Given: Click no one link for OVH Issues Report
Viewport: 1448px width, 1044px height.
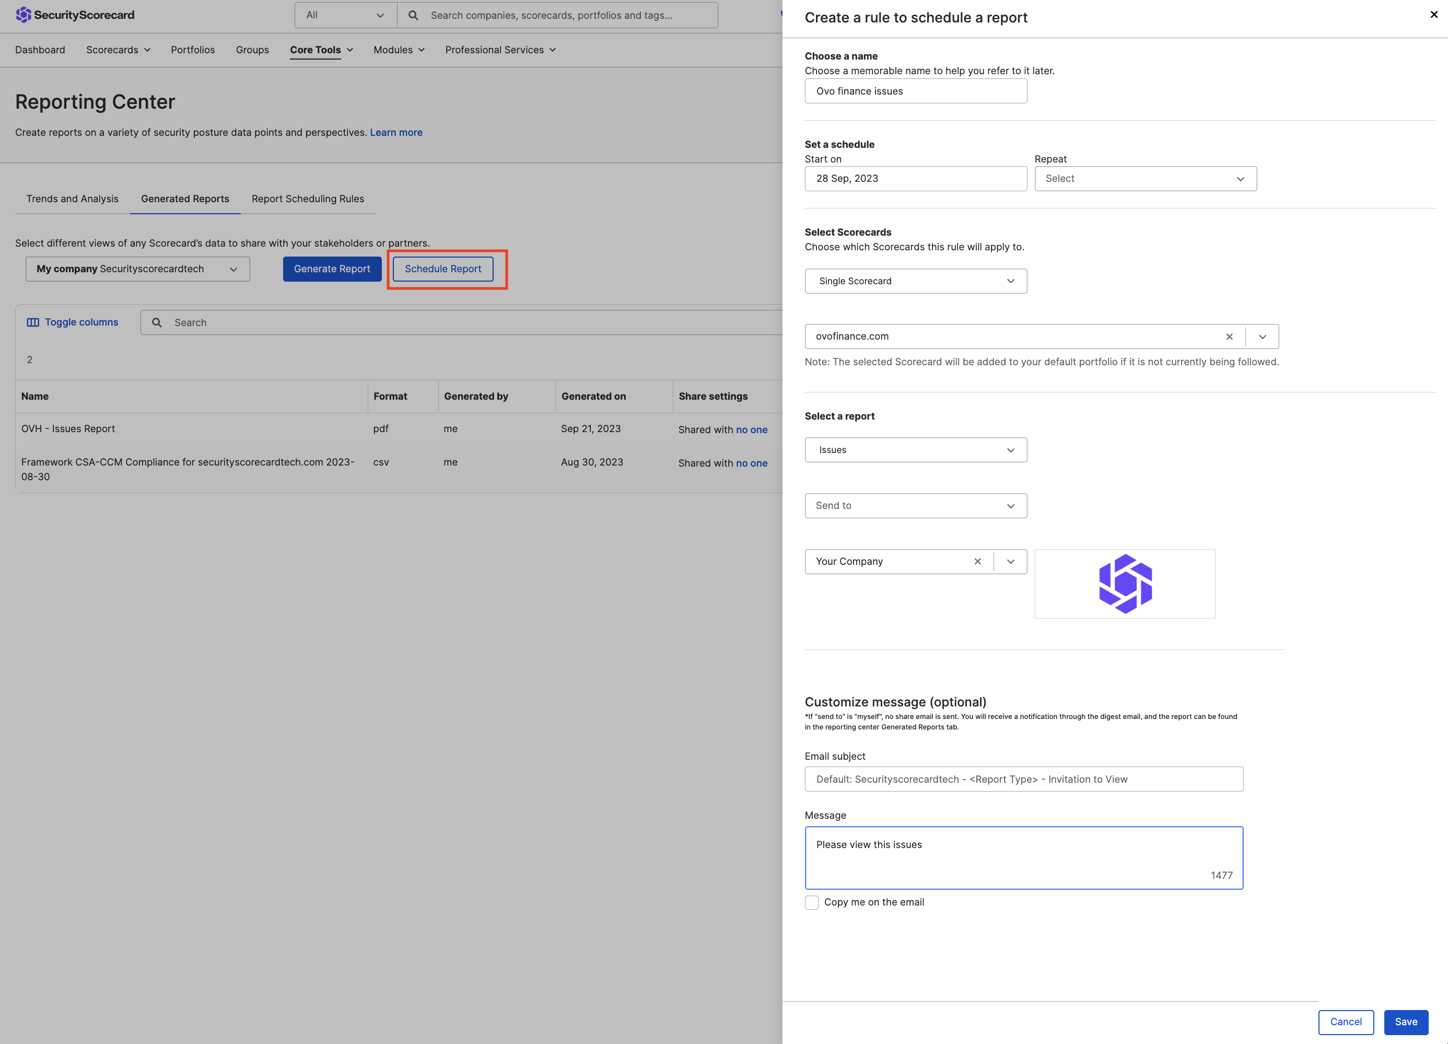Looking at the screenshot, I should pos(752,430).
